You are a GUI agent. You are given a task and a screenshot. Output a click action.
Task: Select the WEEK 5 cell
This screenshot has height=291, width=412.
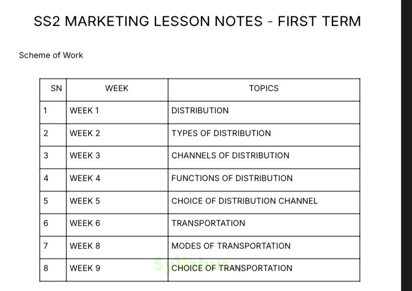pyautogui.click(x=85, y=201)
